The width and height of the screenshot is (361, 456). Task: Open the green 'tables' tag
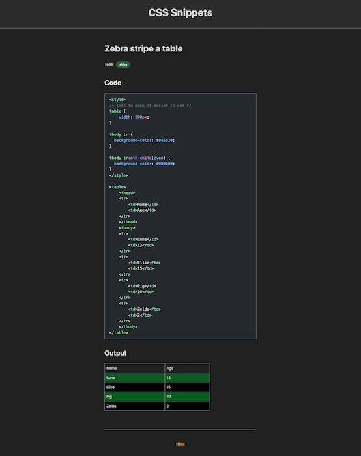123,64
